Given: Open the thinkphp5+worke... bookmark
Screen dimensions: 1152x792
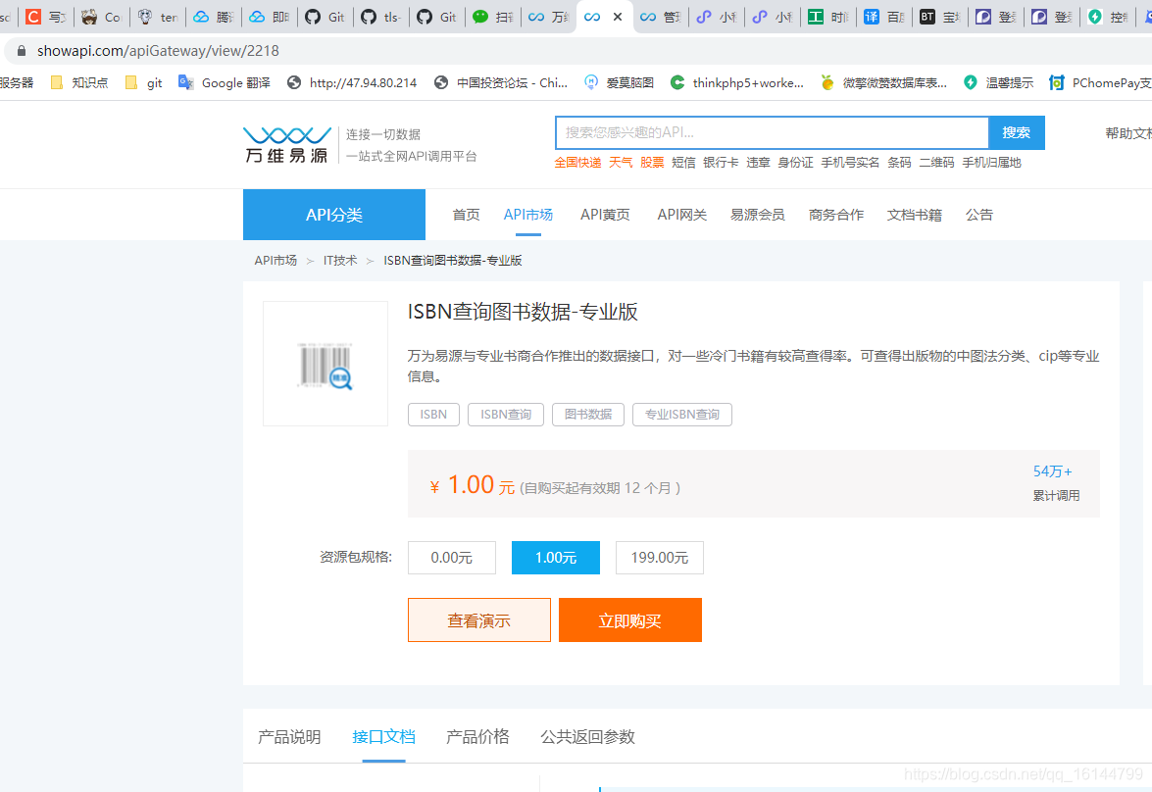Looking at the screenshot, I should click(737, 83).
